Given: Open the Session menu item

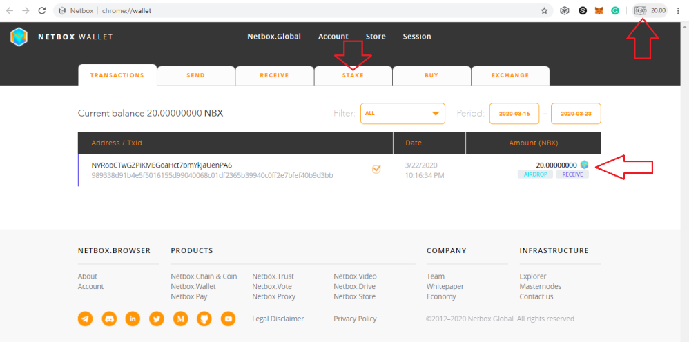Looking at the screenshot, I should click(x=417, y=37).
